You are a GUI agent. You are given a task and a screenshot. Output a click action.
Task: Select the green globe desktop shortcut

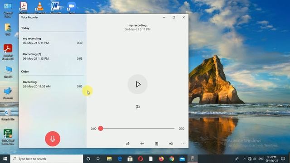click(x=8, y=137)
